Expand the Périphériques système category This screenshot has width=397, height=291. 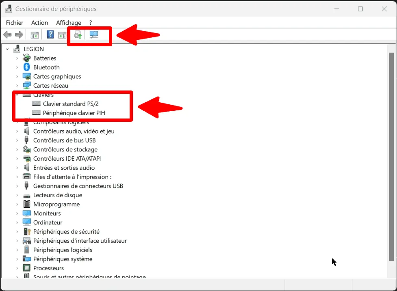17,259
